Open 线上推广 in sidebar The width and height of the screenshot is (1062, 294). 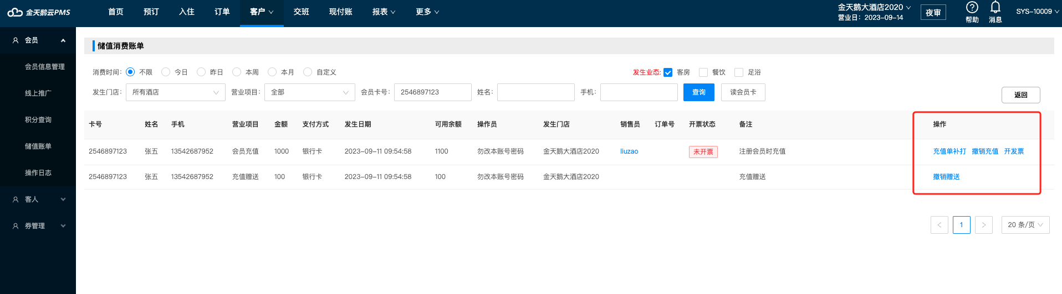point(38,93)
